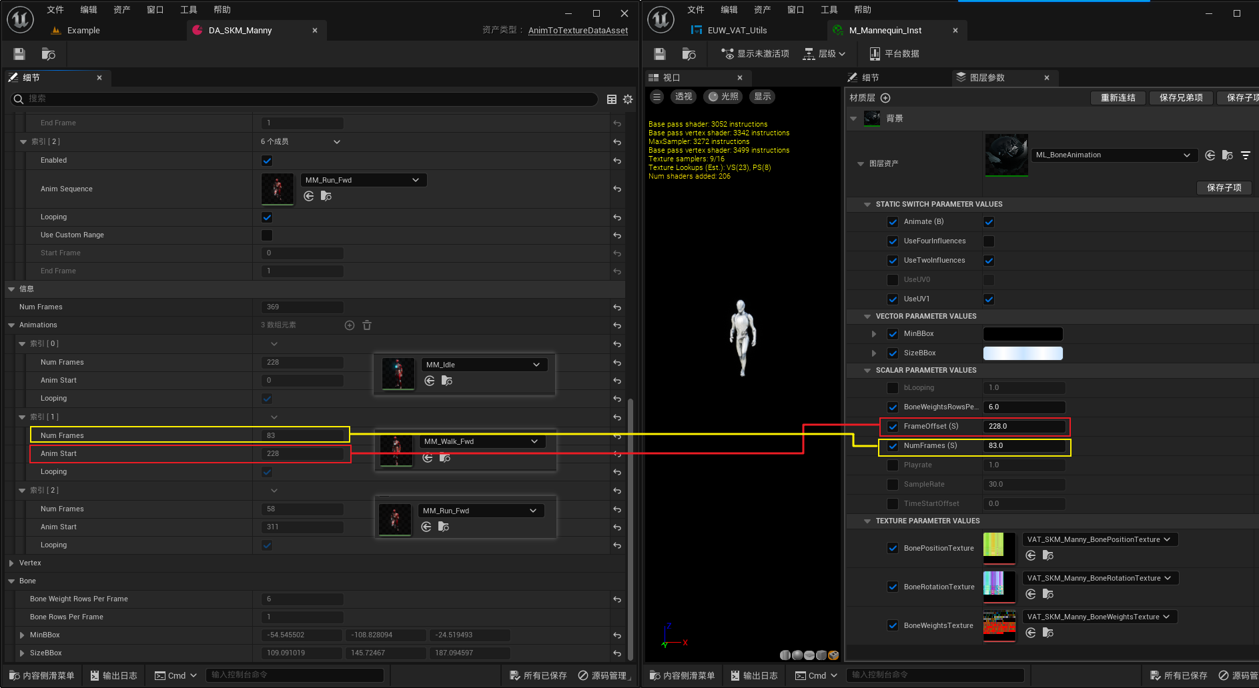Open the viewport hamburger menu
Screen dimensions: 1259x688
(657, 97)
